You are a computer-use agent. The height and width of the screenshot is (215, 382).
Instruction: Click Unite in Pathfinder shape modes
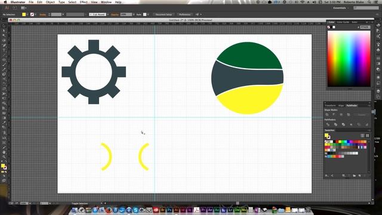pyautogui.click(x=327, y=115)
